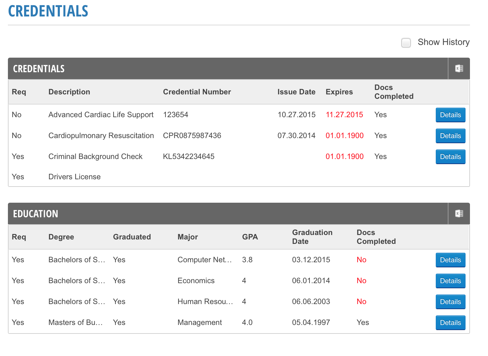Open details for Advanced Cardiac Life Support

tap(450, 115)
